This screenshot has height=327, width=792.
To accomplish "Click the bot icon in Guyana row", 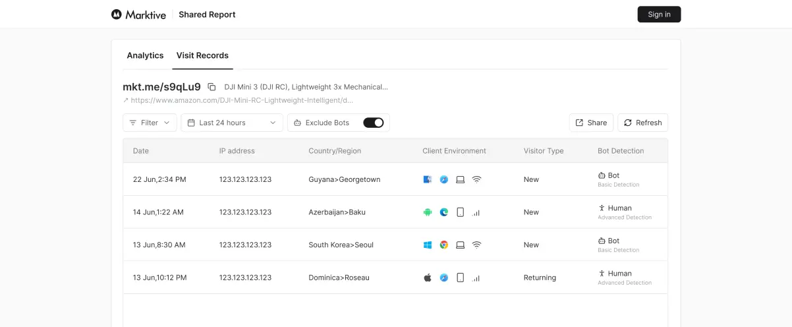I will tap(602, 175).
